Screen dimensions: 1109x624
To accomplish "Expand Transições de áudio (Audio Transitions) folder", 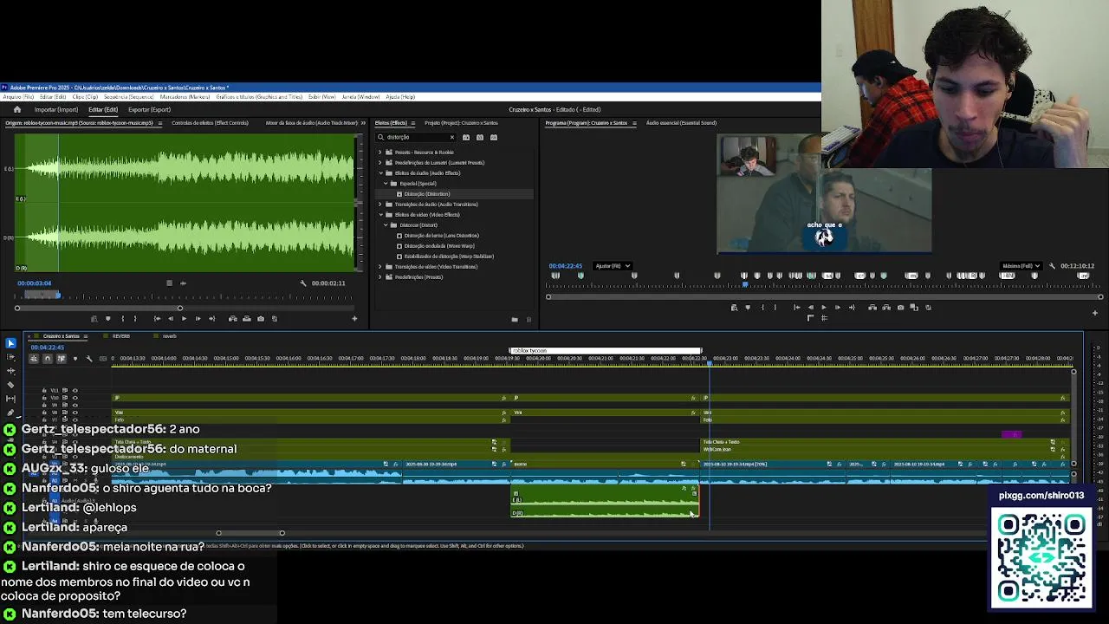I will coord(379,204).
